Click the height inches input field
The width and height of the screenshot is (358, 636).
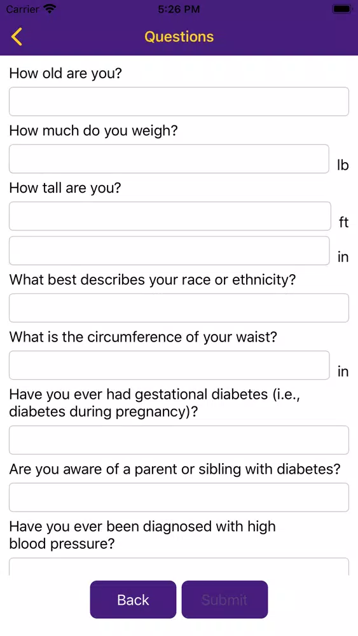coord(169,251)
